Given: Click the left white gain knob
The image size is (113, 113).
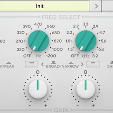Looking at the screenshot, I should [x=38, y=89].
